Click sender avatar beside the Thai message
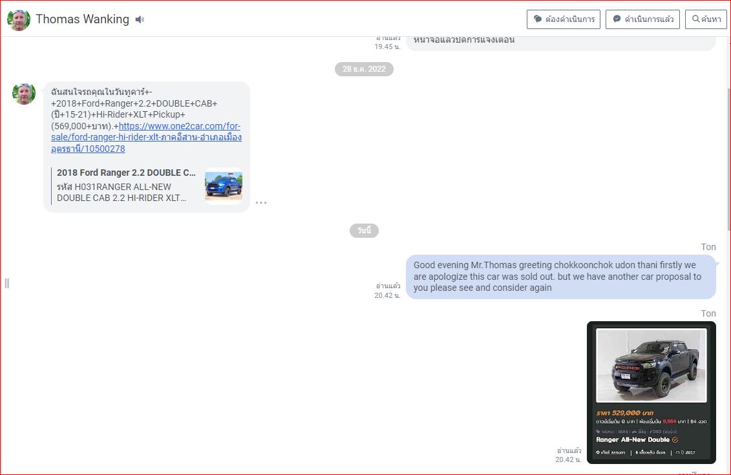 coord(24,94)
